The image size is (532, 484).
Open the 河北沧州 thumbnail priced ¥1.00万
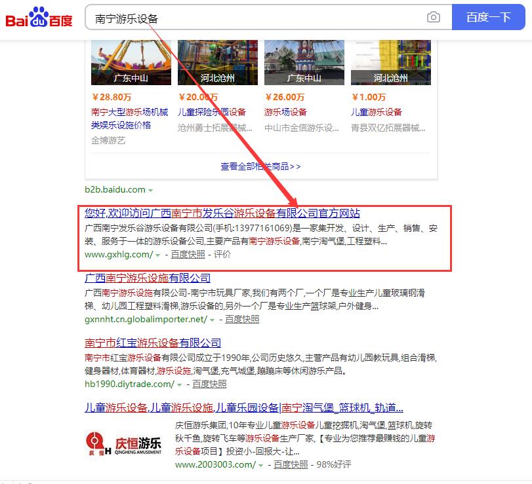[x=390, y=62]
